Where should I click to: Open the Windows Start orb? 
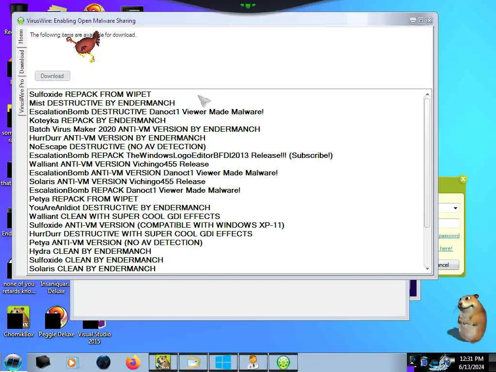point(13,362)
